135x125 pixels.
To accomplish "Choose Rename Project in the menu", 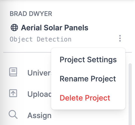I will [x=88, y=79].
